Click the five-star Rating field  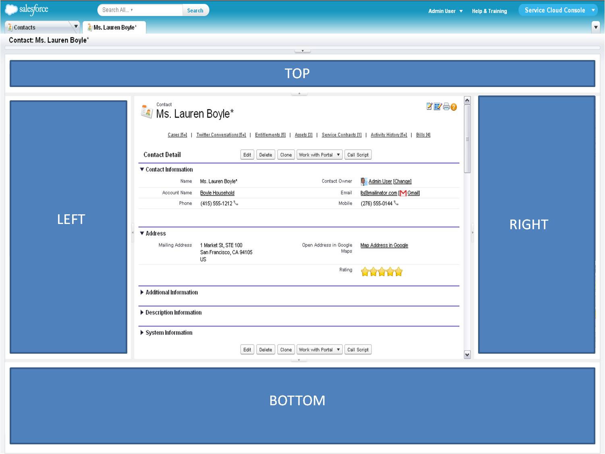[381, 272]
